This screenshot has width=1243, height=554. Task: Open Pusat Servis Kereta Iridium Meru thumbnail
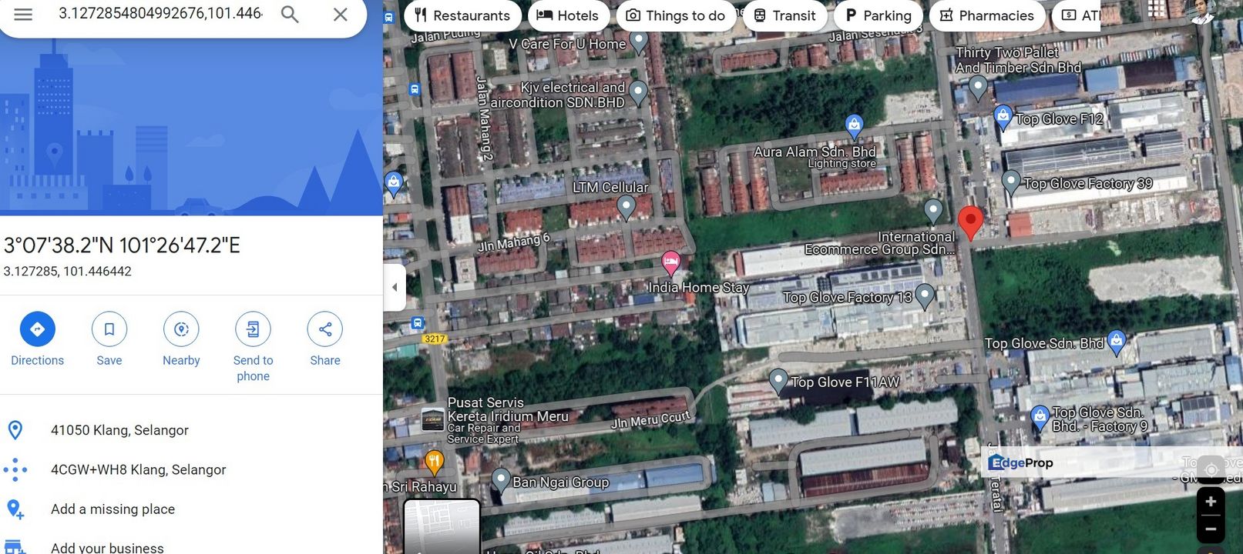pyautogui.click(x=433, y=419)
